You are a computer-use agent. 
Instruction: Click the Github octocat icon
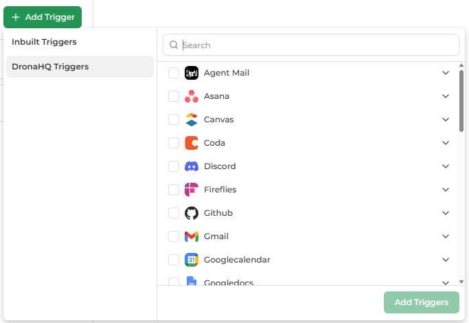click(x=192, y=213)
